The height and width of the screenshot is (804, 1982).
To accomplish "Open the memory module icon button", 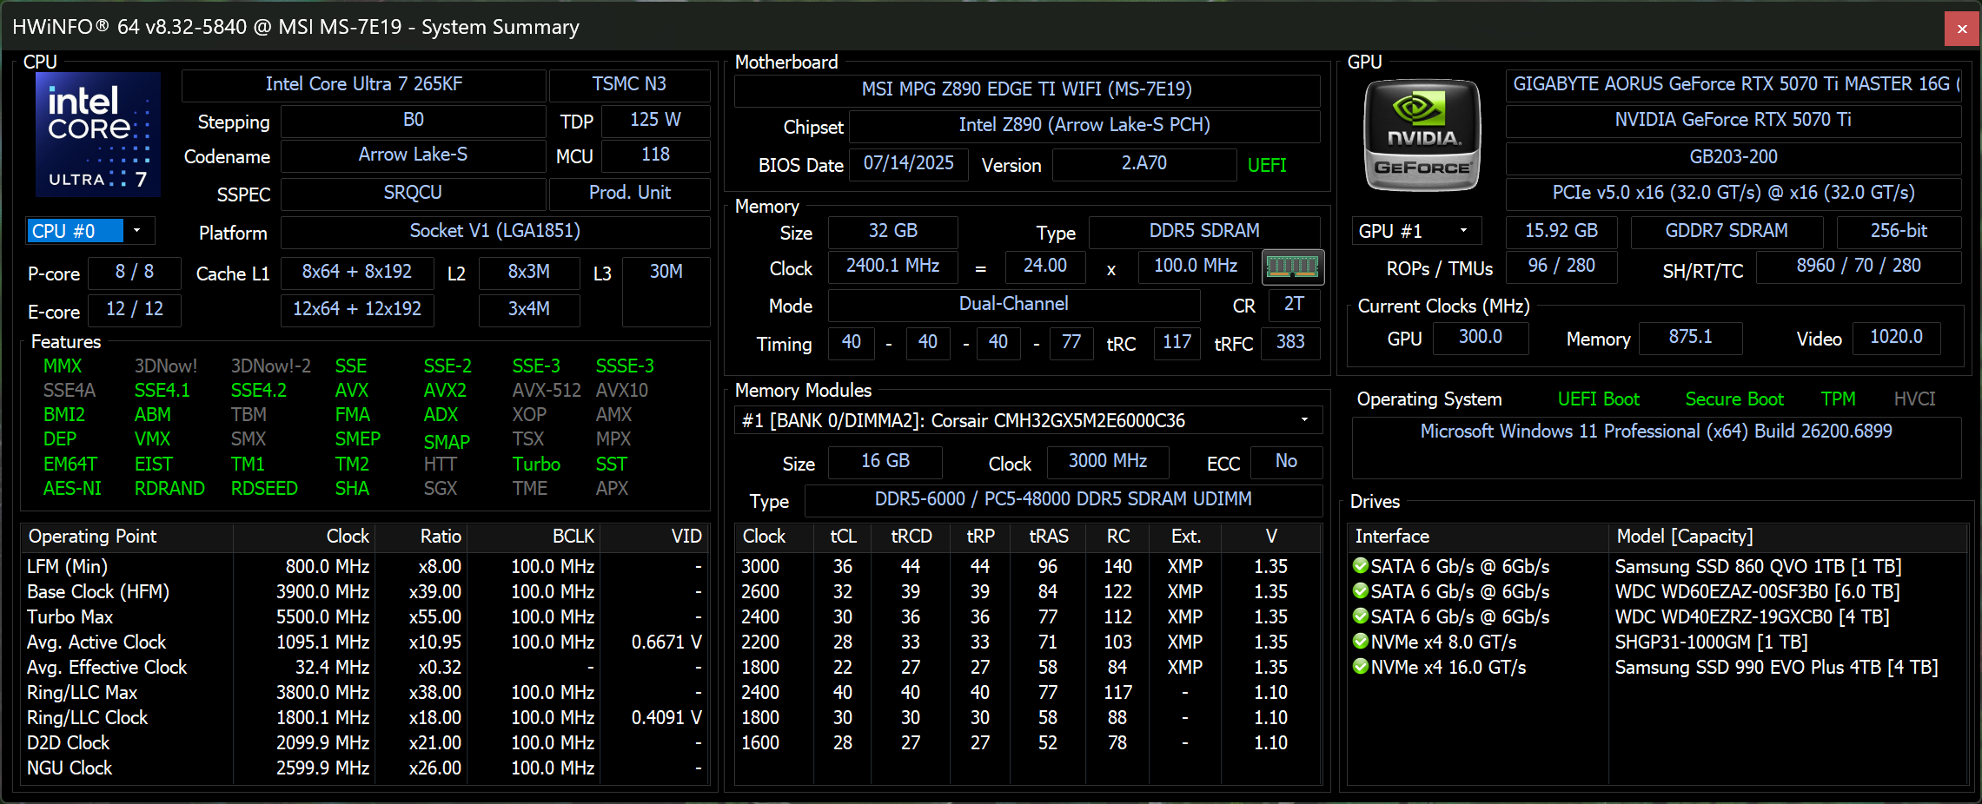I will 1293,267.
